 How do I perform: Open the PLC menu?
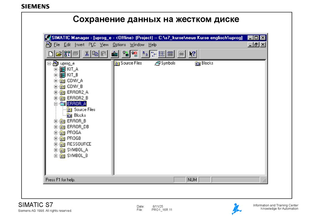coord(92,44)
